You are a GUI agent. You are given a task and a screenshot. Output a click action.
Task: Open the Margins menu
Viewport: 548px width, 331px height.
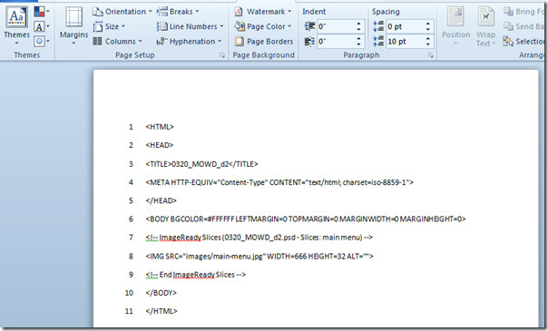point(73,26)
